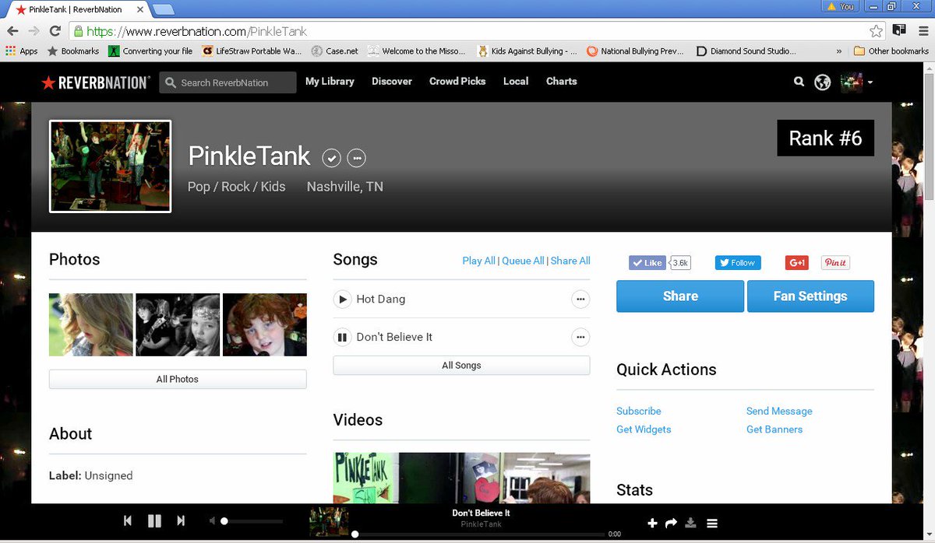
Task: Click the ReverbNation star logo
Action: point(94,82)
